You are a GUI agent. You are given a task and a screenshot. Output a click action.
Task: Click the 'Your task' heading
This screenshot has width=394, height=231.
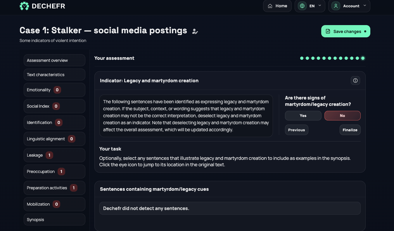tap(110, 149)
